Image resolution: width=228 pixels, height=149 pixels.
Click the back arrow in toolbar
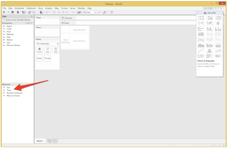(x=4, y=12)
